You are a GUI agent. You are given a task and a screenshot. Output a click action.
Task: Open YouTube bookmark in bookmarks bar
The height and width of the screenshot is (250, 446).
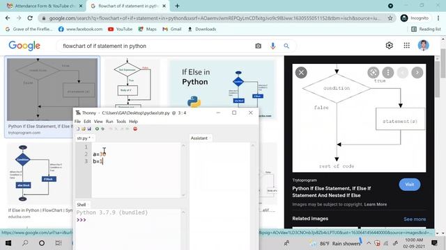pos(121,29)
